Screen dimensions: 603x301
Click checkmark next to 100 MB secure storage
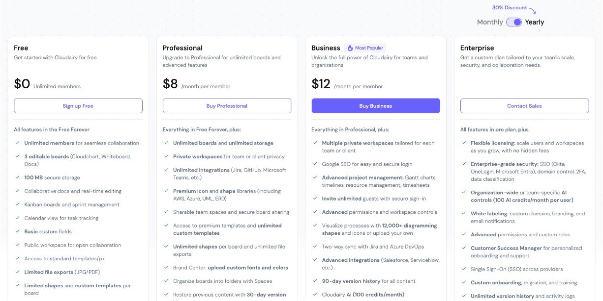point(18,177)
